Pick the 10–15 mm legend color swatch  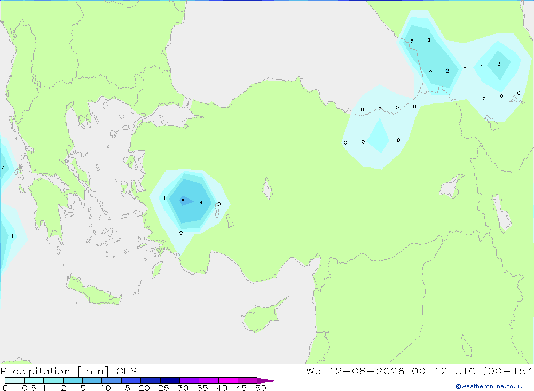112,380
